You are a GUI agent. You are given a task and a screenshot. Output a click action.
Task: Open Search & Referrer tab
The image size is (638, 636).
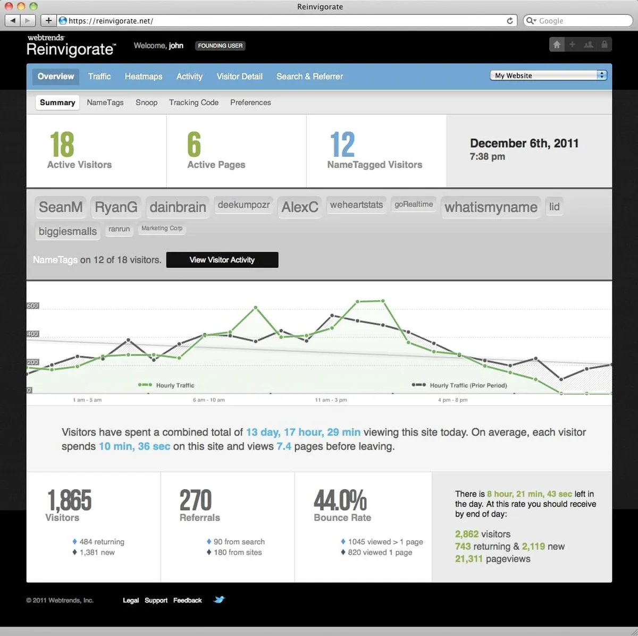(x=309, y=77)
